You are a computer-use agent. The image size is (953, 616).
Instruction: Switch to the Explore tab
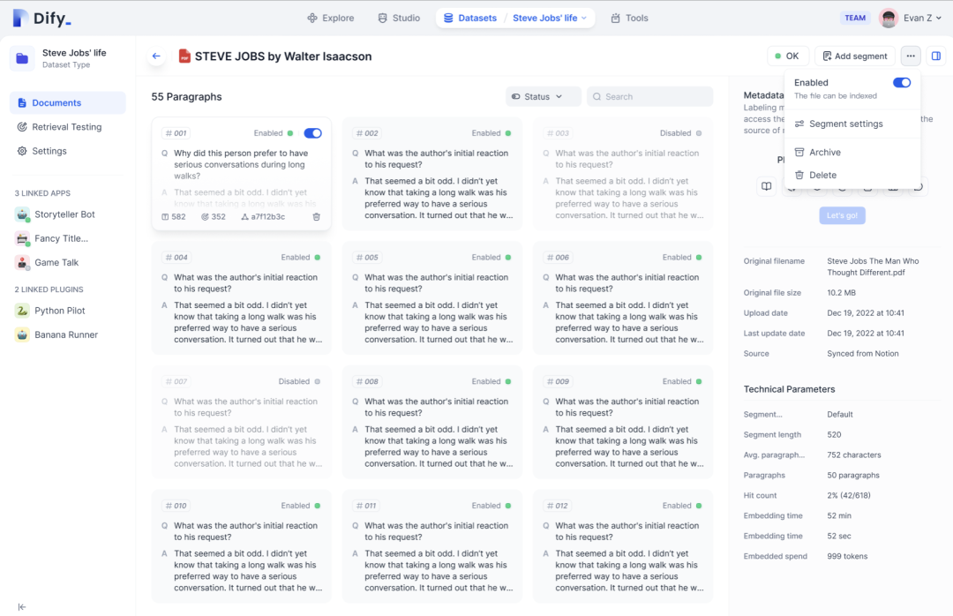point(330,18)
